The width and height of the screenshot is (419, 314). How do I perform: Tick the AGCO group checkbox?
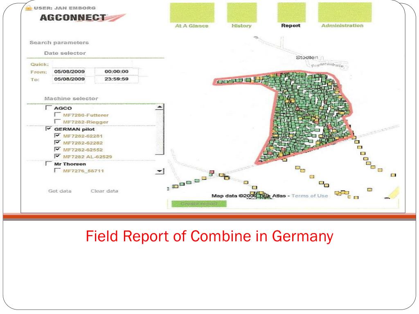(x=48, y=108)
